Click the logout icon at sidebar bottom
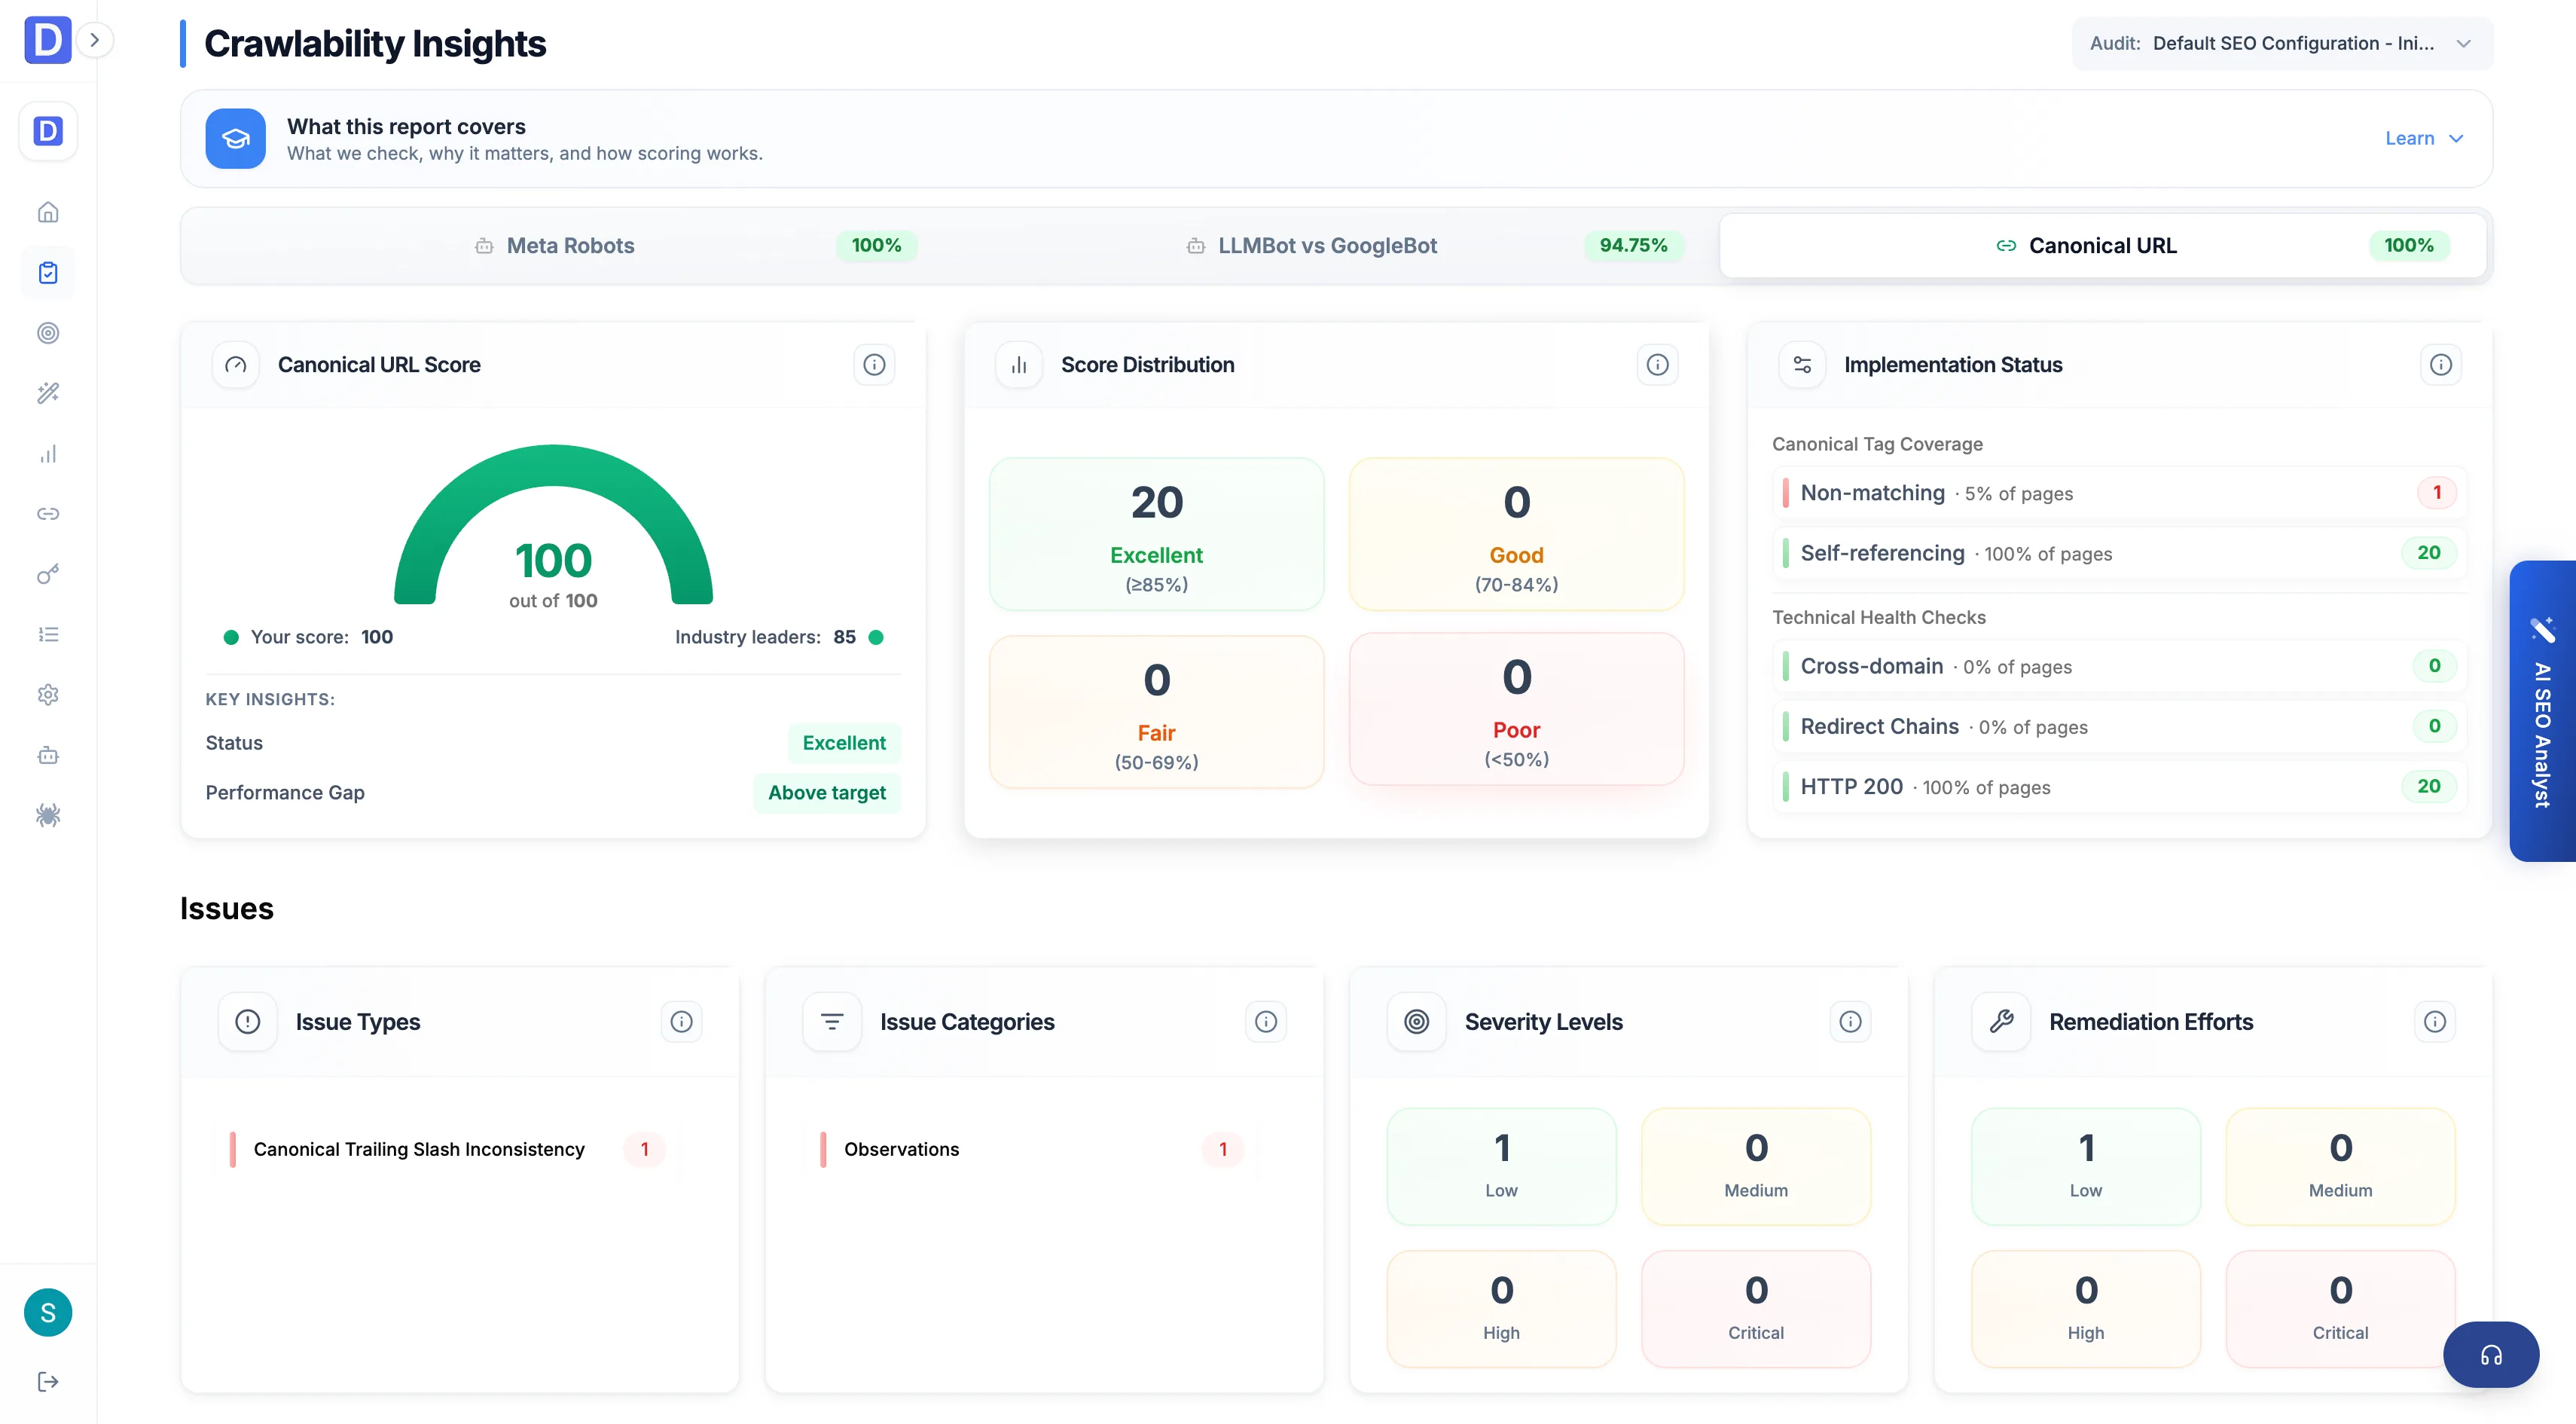 pyautogui.click(x=48, y=1381)
